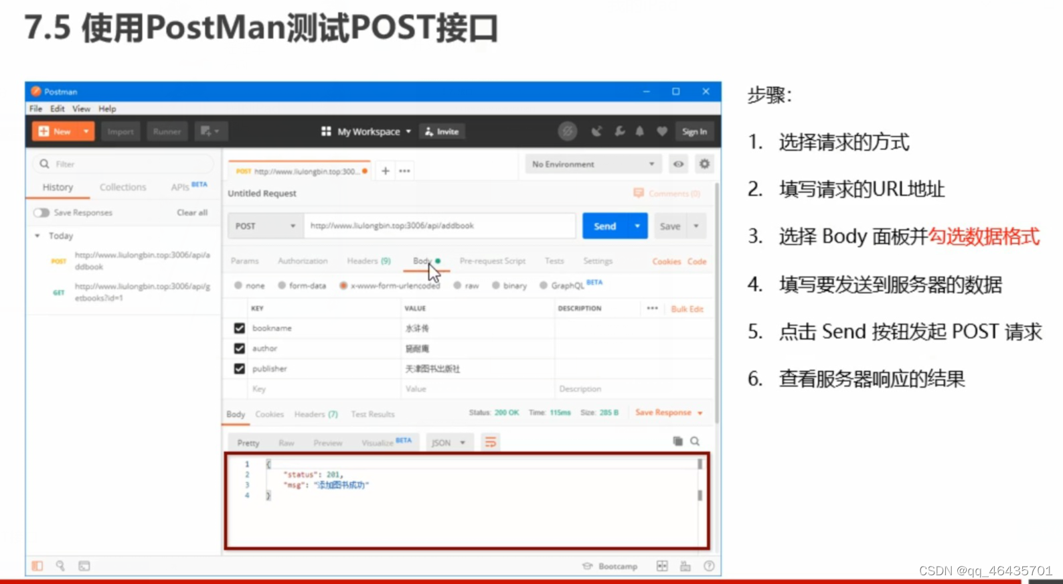Open the console icon in status bar
The height and width of the screenshot is (584, 1063).
[84, 566]
